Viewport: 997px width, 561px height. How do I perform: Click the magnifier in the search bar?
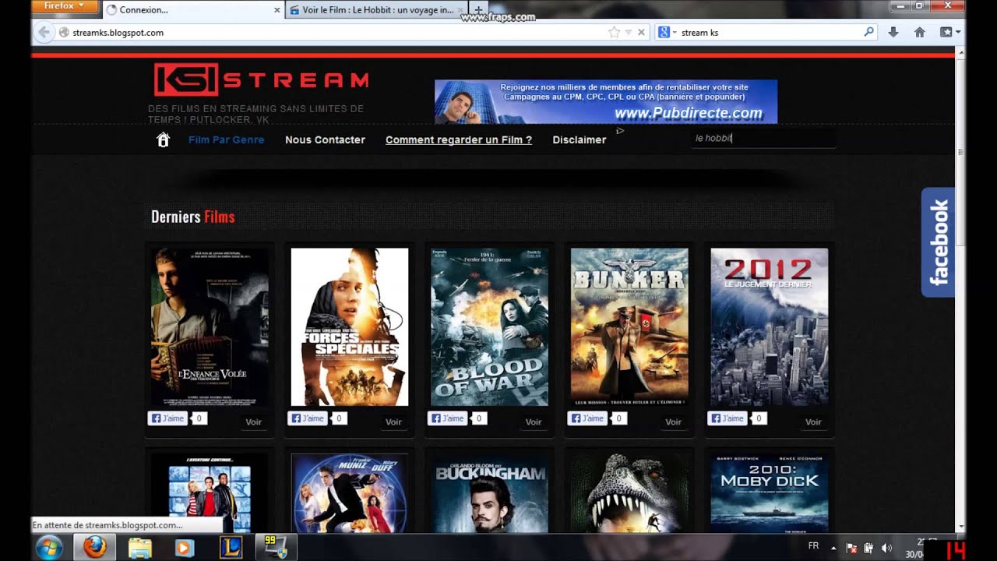pyautogui.click(x=869, y=32)
